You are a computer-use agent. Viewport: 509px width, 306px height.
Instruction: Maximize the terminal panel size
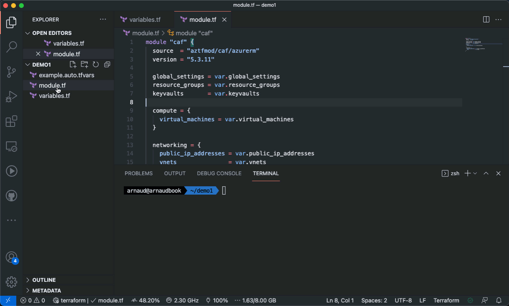[486, 173]
